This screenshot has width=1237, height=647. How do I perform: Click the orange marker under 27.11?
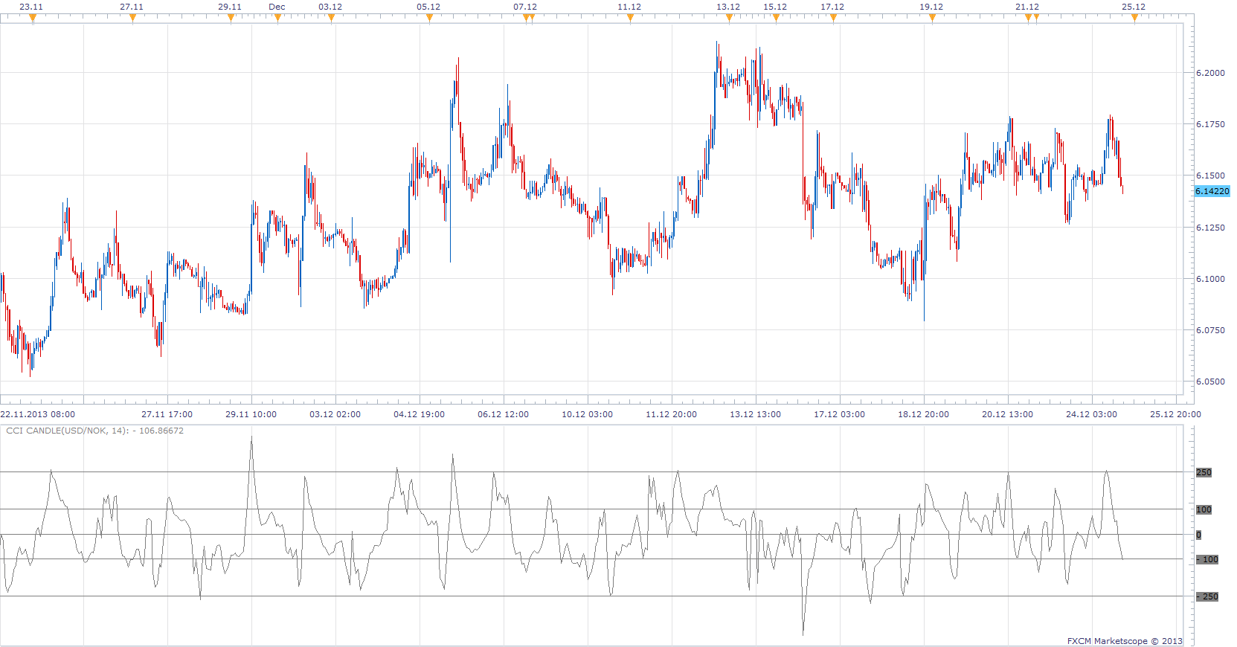pos(132,18)
